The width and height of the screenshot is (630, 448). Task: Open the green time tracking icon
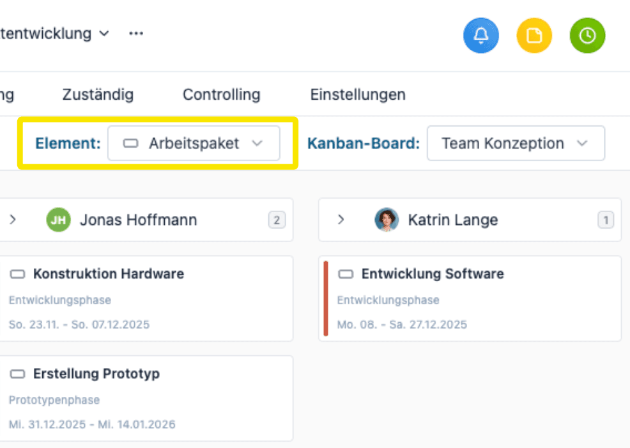pos(587,35)
